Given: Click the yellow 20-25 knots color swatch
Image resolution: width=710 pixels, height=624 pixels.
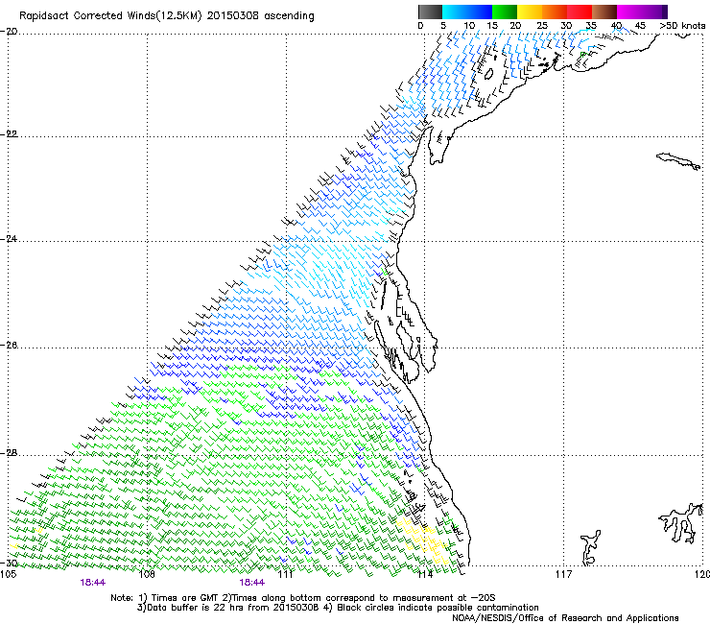Looking at the screenshot, I should [x=530, y=12].
